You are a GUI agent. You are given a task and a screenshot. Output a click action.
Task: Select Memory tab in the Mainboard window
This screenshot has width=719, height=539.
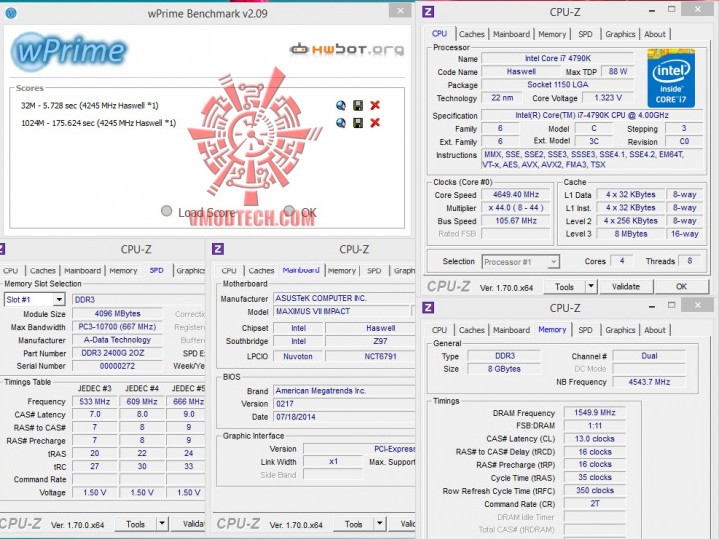(342, 270)
